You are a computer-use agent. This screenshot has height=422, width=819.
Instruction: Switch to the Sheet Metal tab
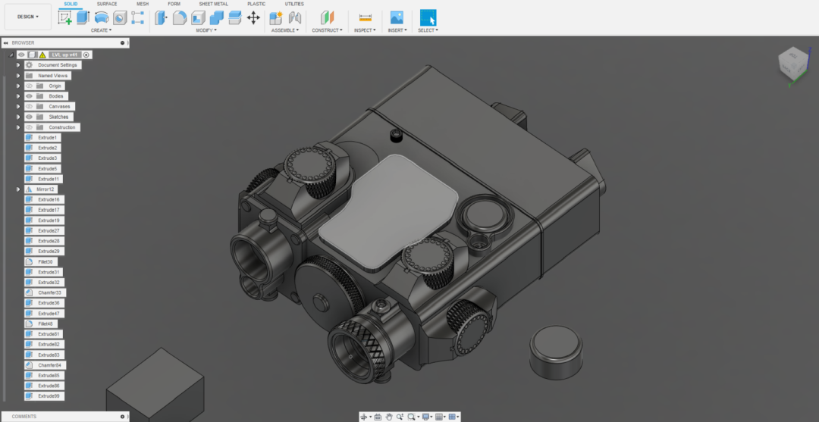click(x=213, y=4)
